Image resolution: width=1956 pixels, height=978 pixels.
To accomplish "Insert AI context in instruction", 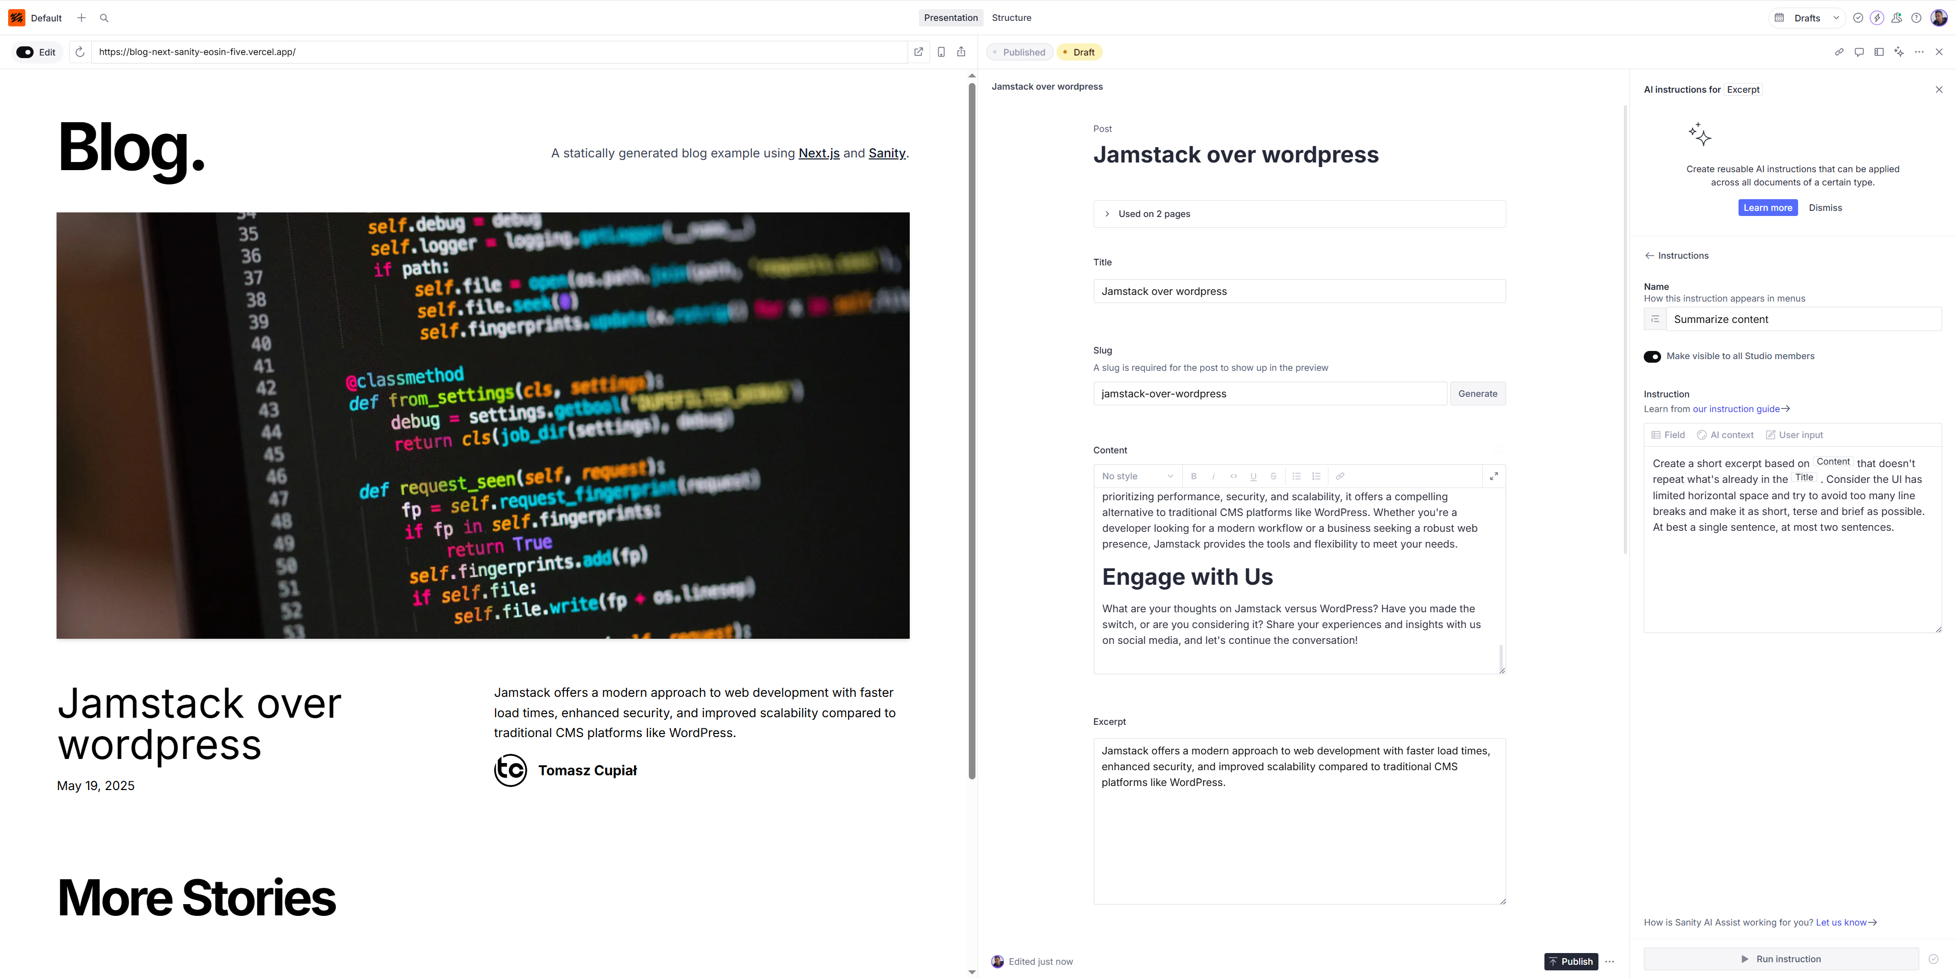I will pos(1725,435).
